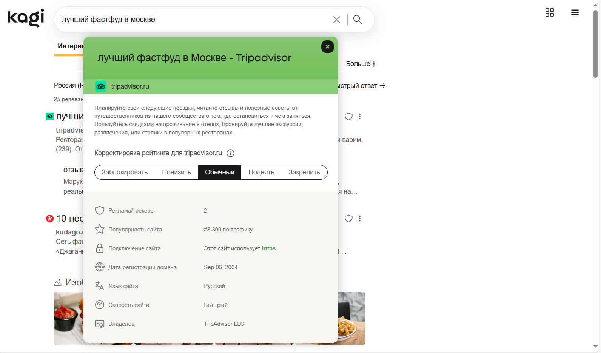Click the site speed gauge icon

pyautogui.click(x=100, y=305)
